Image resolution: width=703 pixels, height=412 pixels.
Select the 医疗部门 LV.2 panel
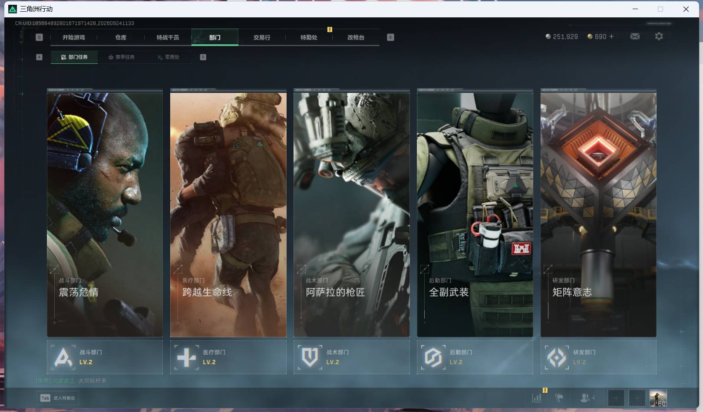(228, 357)
